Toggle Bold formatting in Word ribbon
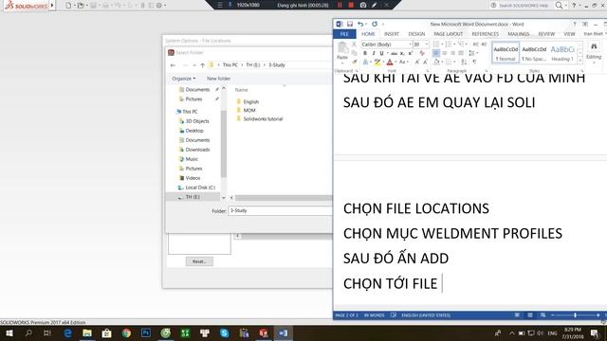 (364, 53)
